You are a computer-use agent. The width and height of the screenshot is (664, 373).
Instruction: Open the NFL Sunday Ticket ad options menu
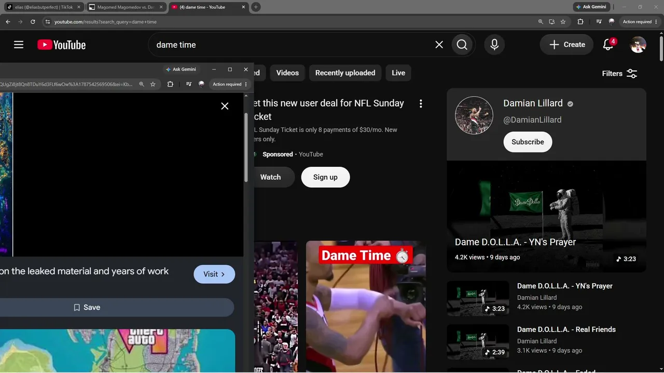(421, 104)
